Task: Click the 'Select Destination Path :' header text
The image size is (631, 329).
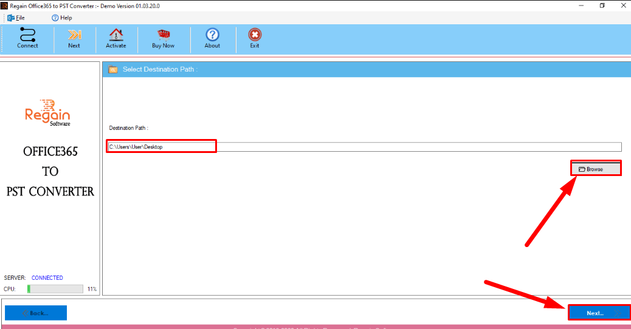Action: coord(160,69)
